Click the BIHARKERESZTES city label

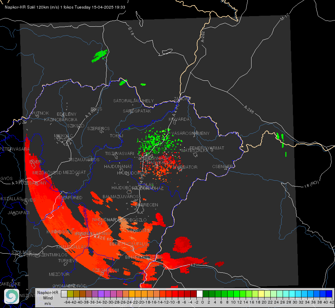coord(144,257)
